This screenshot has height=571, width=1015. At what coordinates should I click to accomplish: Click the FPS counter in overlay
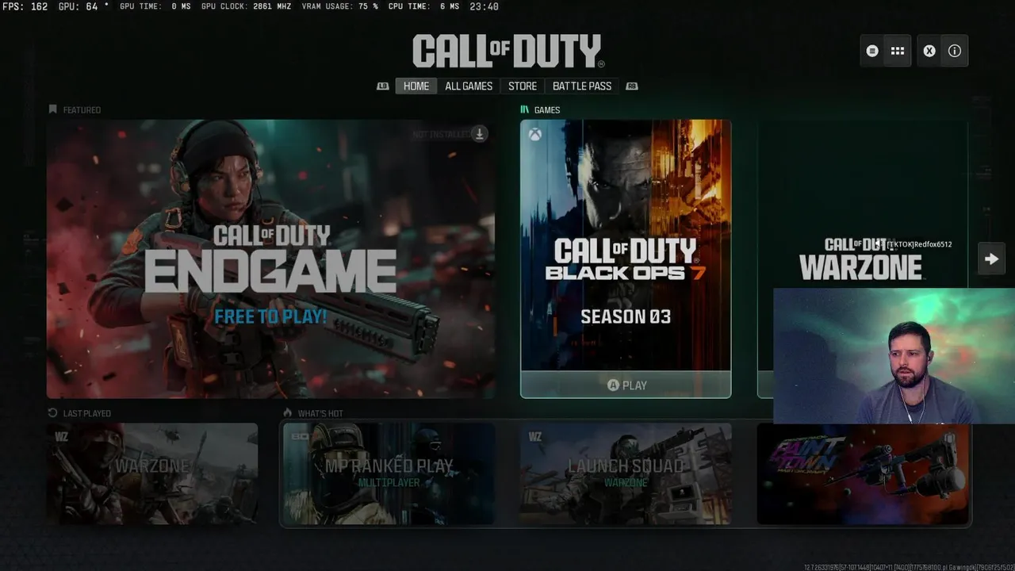pos(25,6)
